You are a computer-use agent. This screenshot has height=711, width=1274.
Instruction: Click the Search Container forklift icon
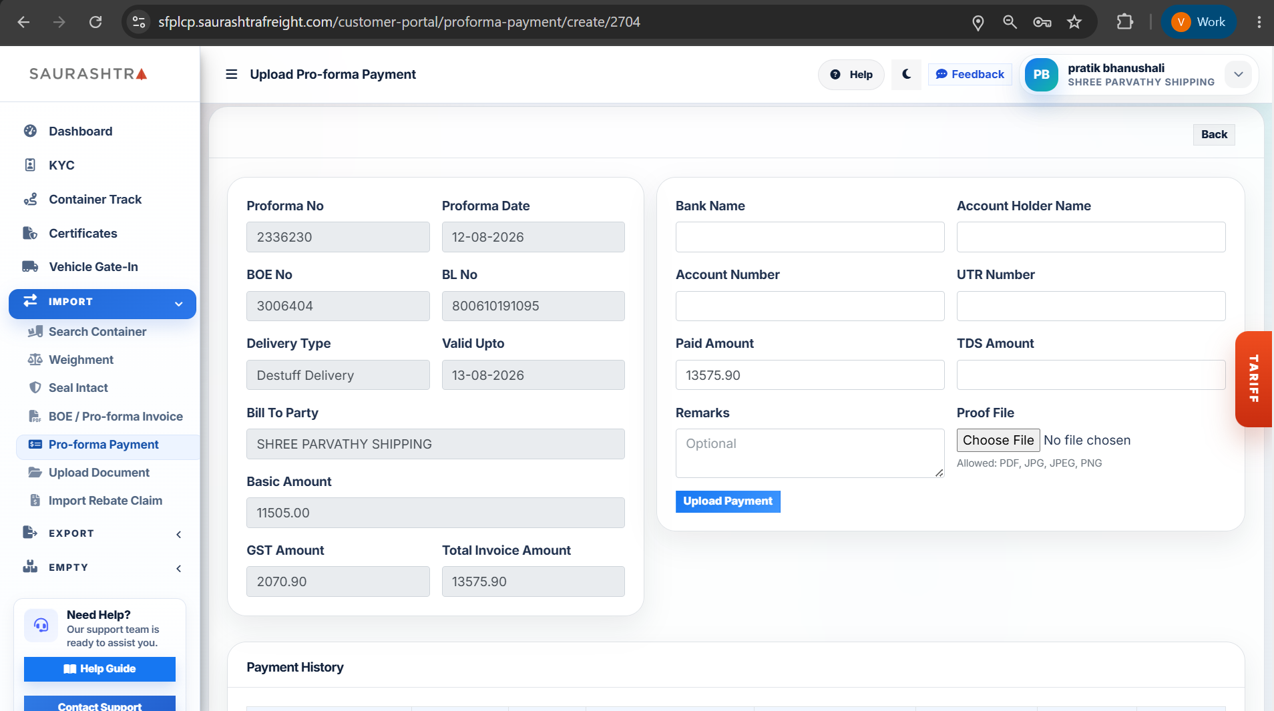coord(35,331)
